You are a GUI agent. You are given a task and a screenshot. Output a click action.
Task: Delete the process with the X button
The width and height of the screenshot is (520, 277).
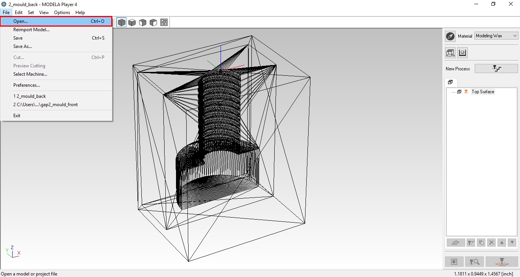tap(491, 242)
